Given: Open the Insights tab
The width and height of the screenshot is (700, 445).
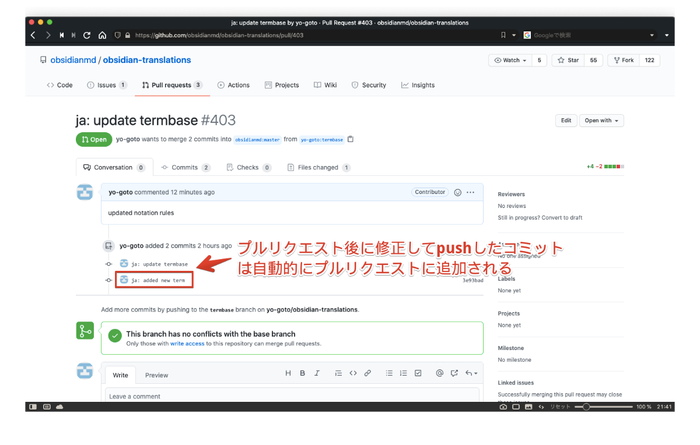Looking at the screenshot, I should coord(418,85).
